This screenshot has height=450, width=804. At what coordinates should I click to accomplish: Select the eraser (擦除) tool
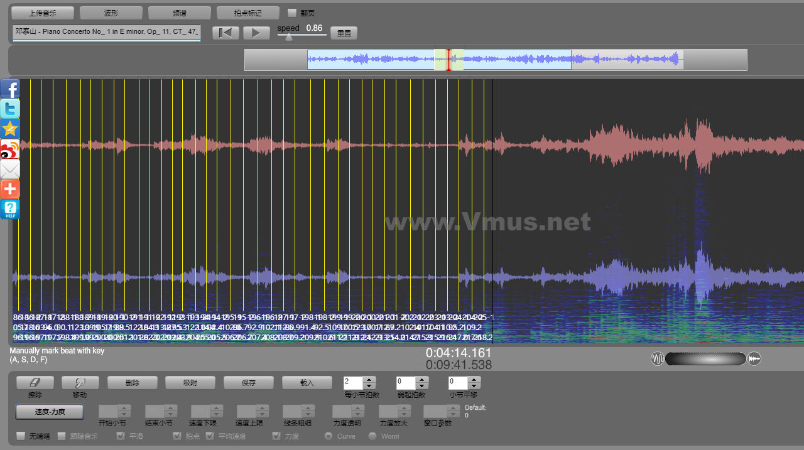click(35, 382)
